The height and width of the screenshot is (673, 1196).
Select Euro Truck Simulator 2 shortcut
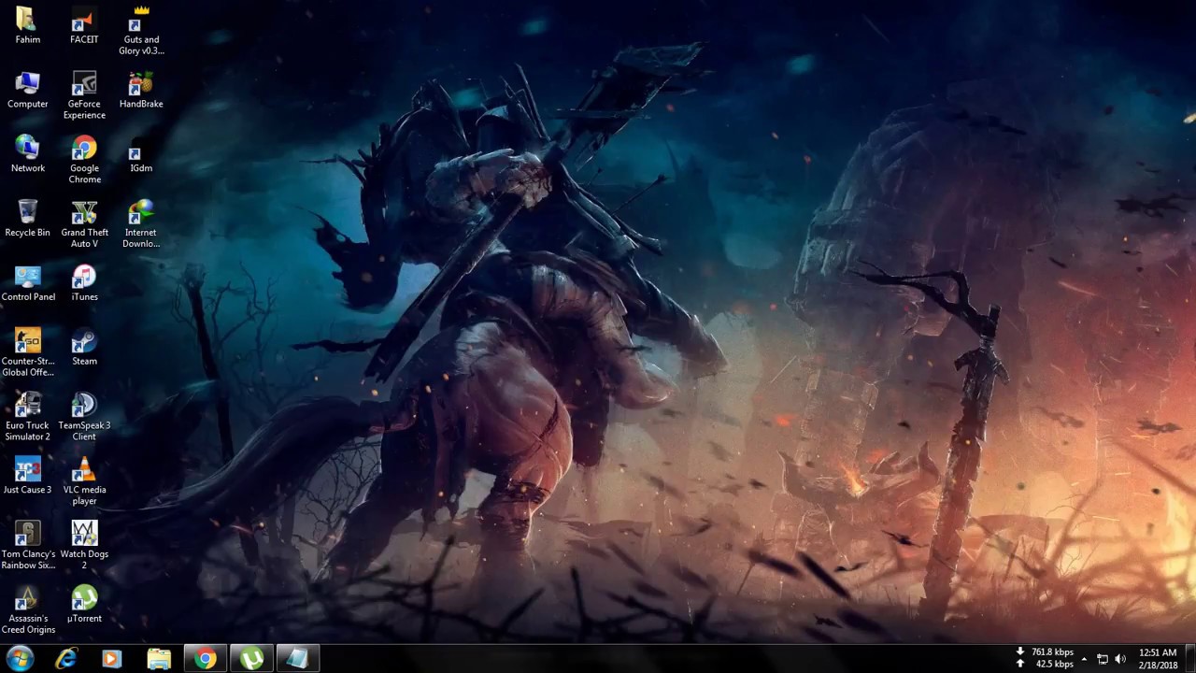click(27, 417)
